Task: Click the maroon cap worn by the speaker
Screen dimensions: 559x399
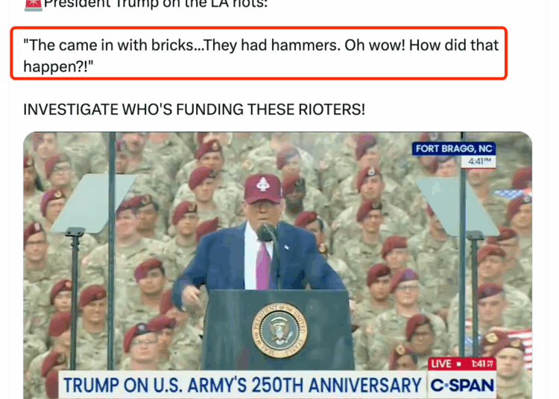Action: point(263,188)
